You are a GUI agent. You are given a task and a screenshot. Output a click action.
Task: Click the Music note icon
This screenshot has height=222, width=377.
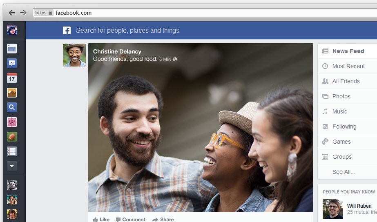click(325, 111)
